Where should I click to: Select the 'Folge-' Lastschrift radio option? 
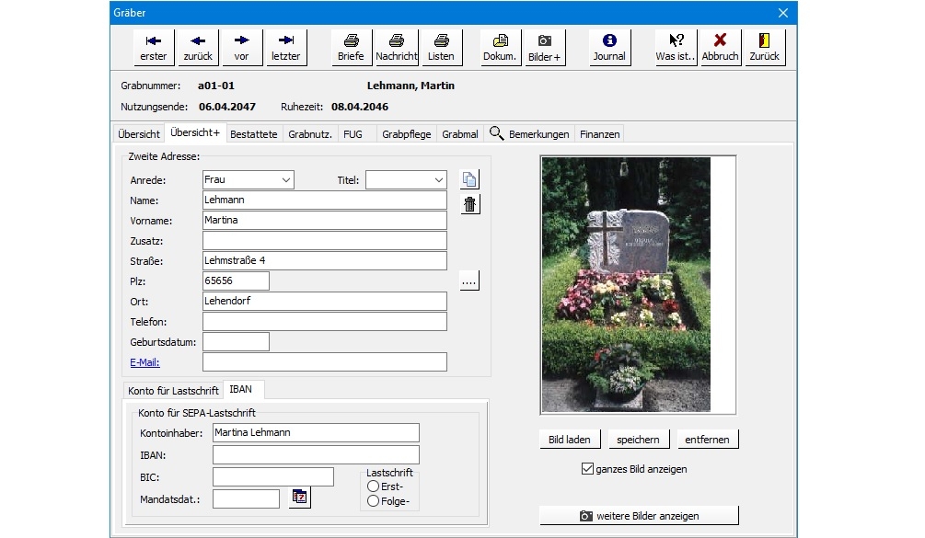click(374, 501)
